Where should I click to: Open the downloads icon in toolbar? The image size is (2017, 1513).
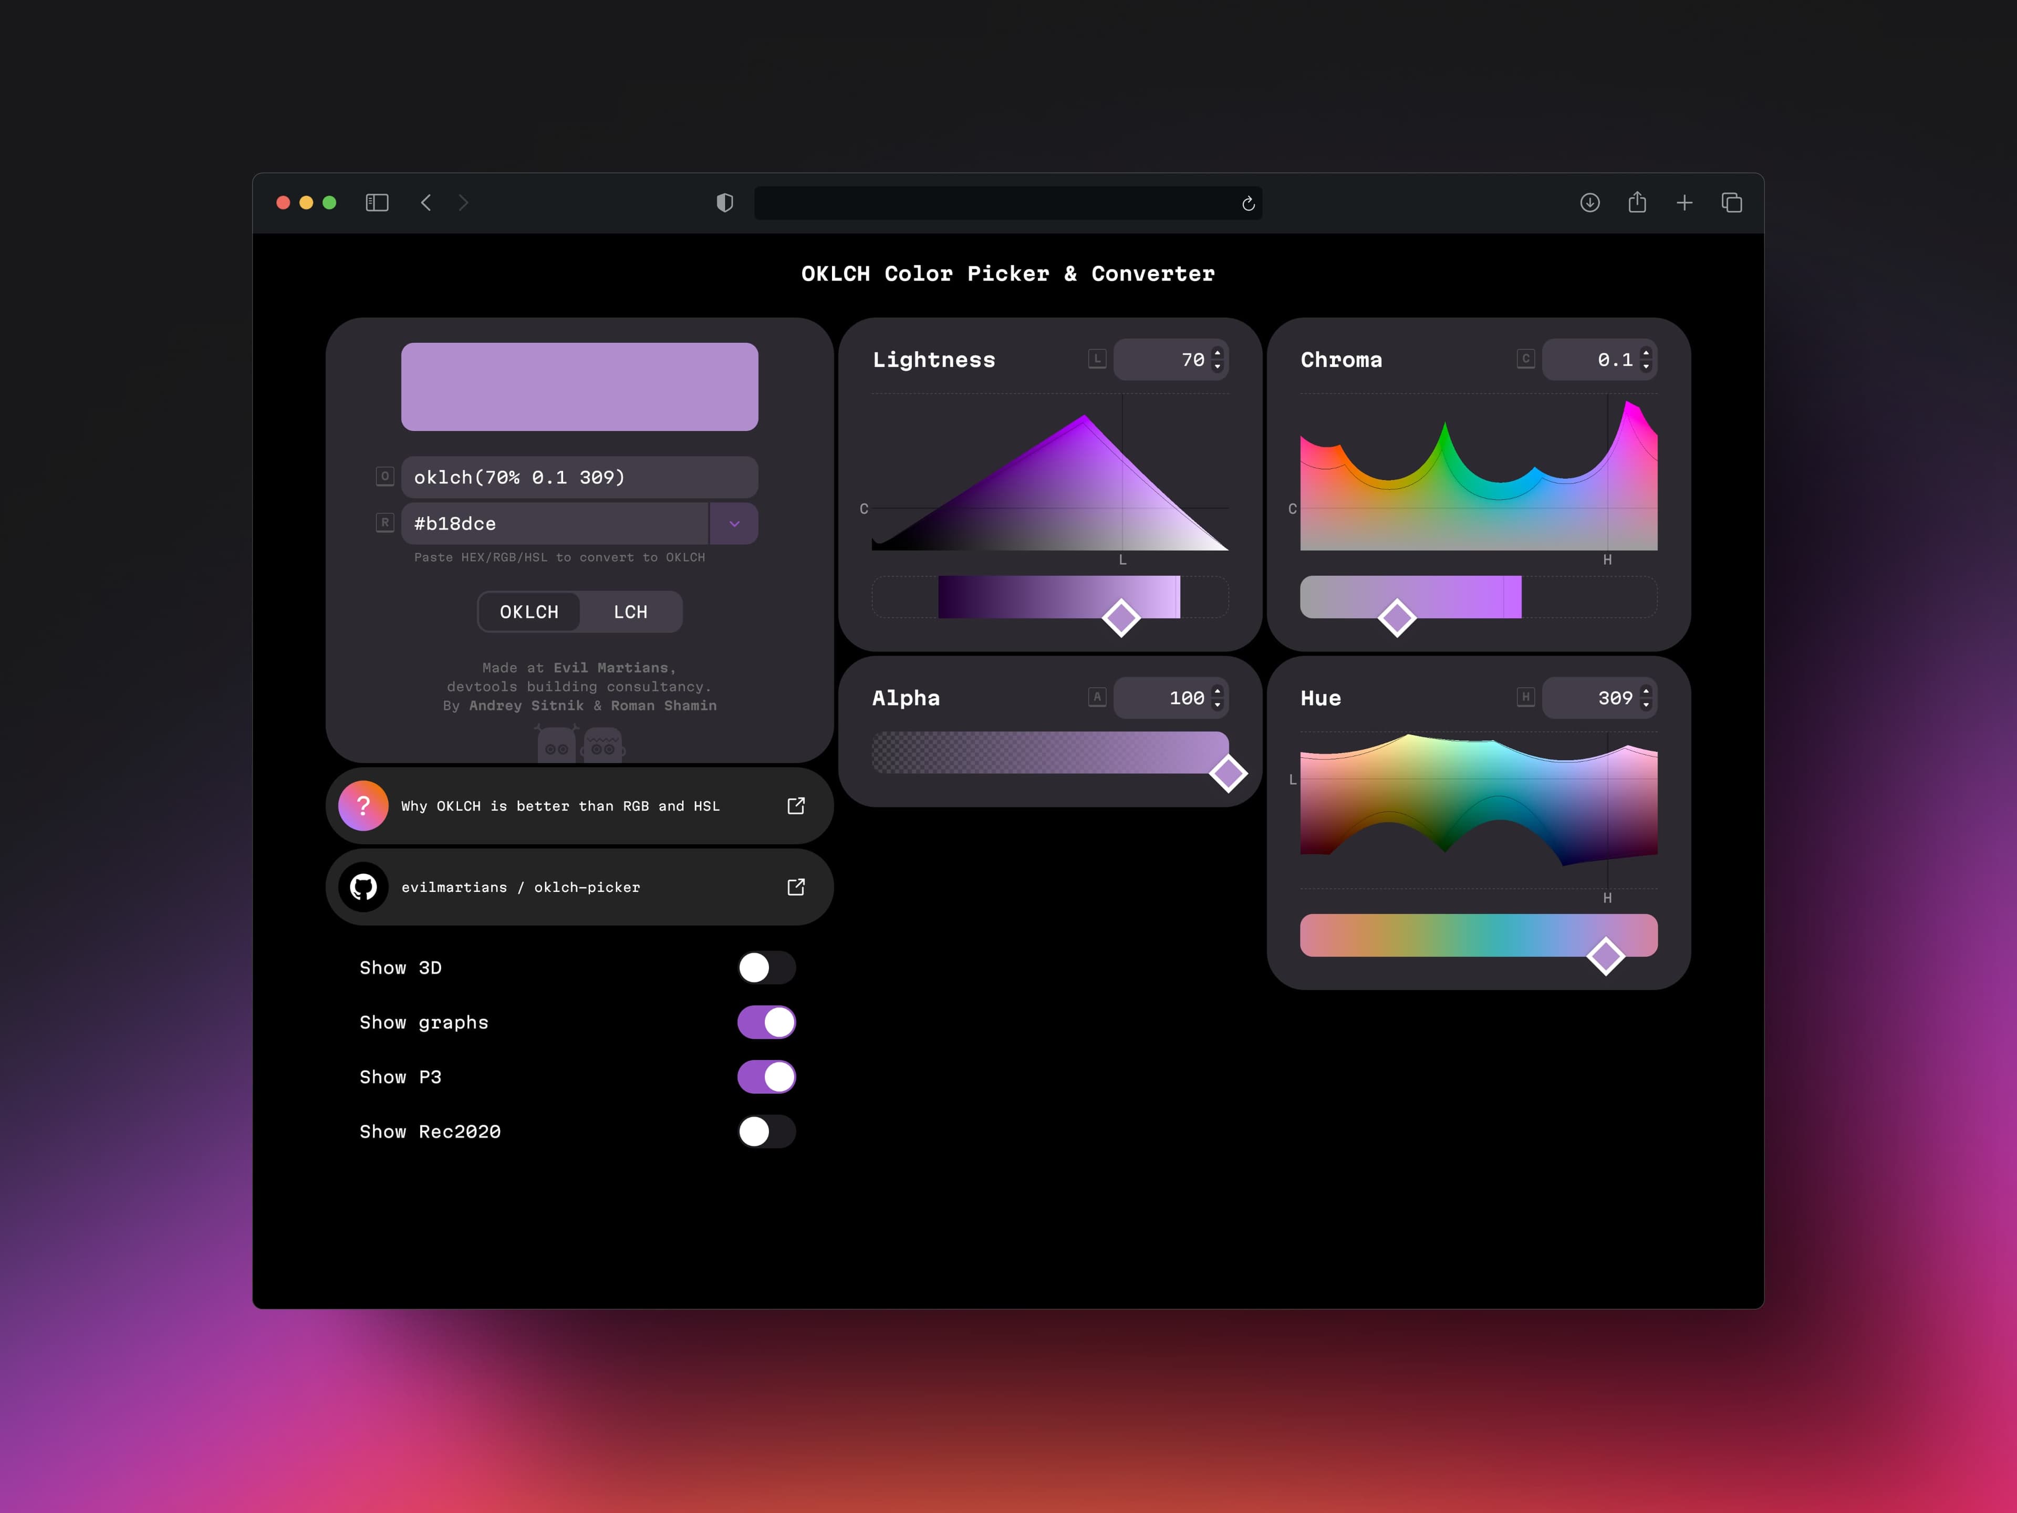[x=1589, y=202]
